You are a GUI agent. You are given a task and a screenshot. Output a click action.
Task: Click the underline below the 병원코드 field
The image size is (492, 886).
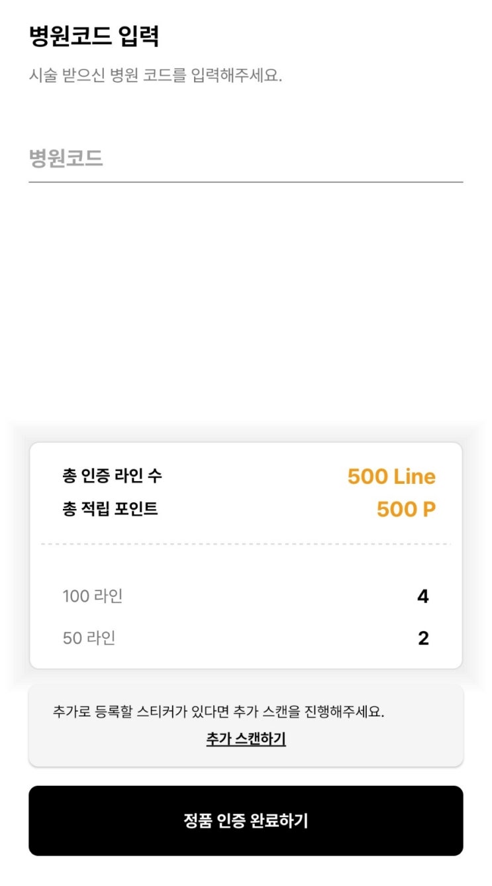246,182
